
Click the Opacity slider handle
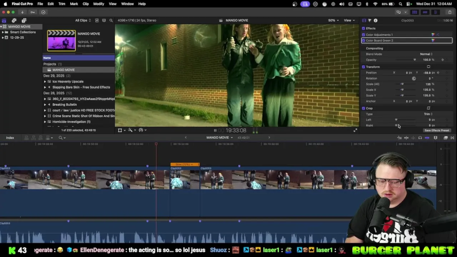pyautogui.click(x=415, y=60)
